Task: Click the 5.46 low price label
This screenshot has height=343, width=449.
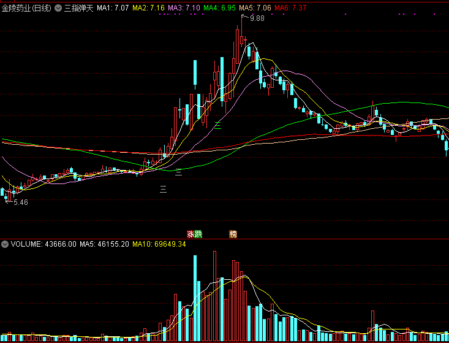Action: tap(21, 202)
